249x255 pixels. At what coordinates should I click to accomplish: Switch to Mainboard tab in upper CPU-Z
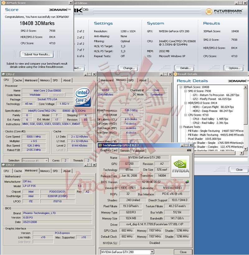(31, 80)
